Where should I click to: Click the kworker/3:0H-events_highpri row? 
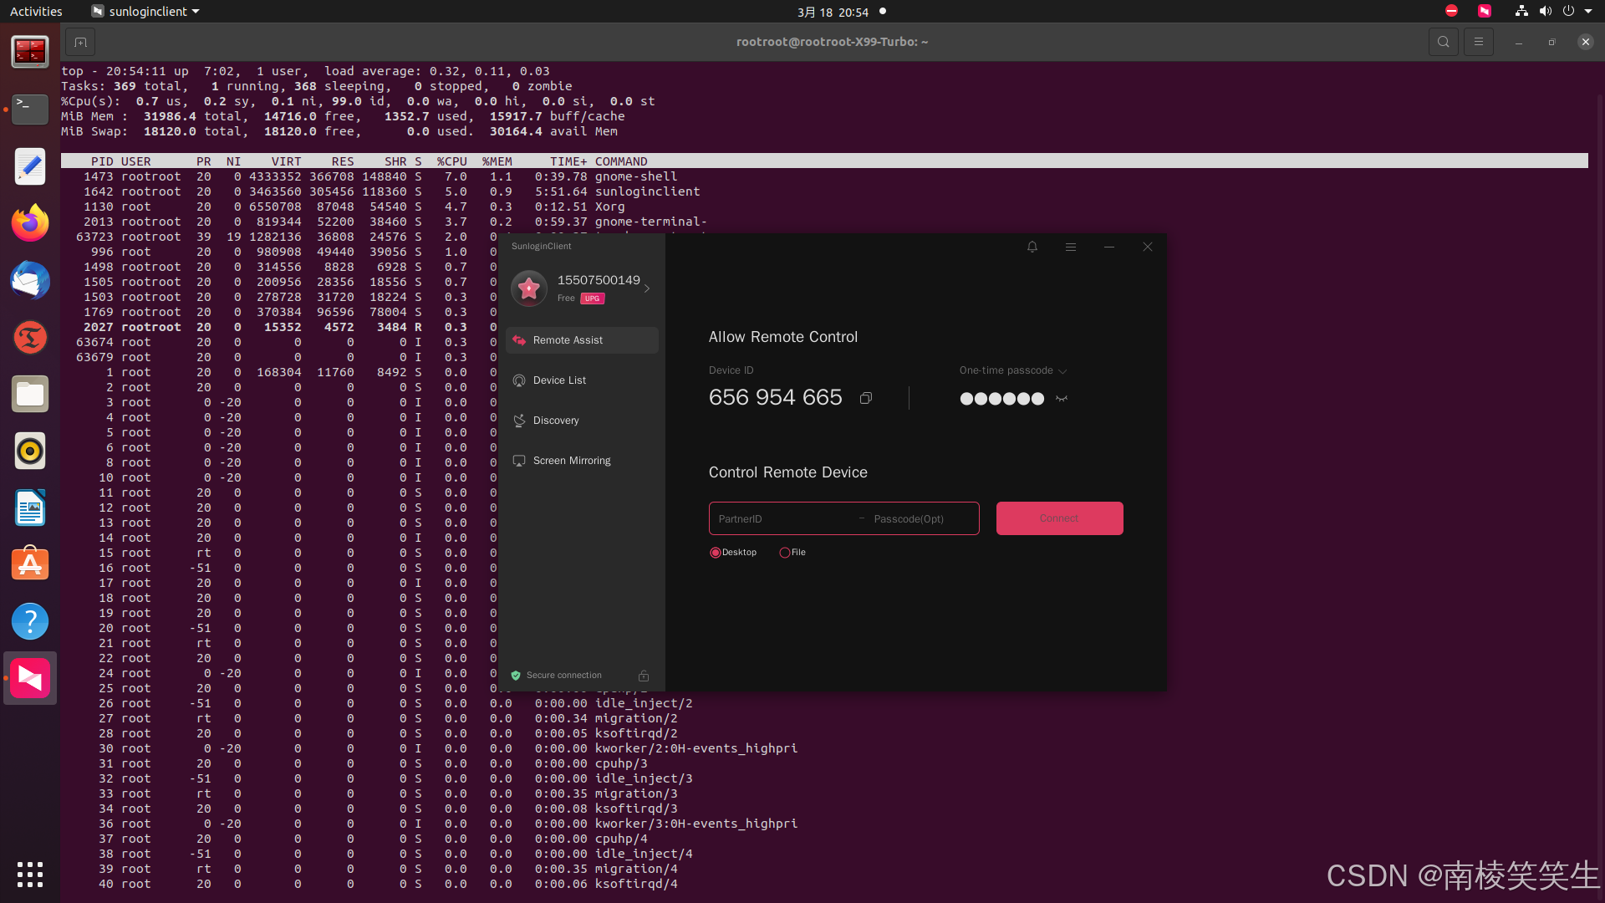824,824
